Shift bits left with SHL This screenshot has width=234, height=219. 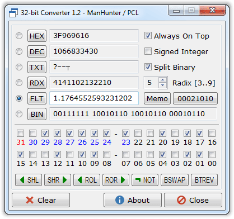(29, 180)
